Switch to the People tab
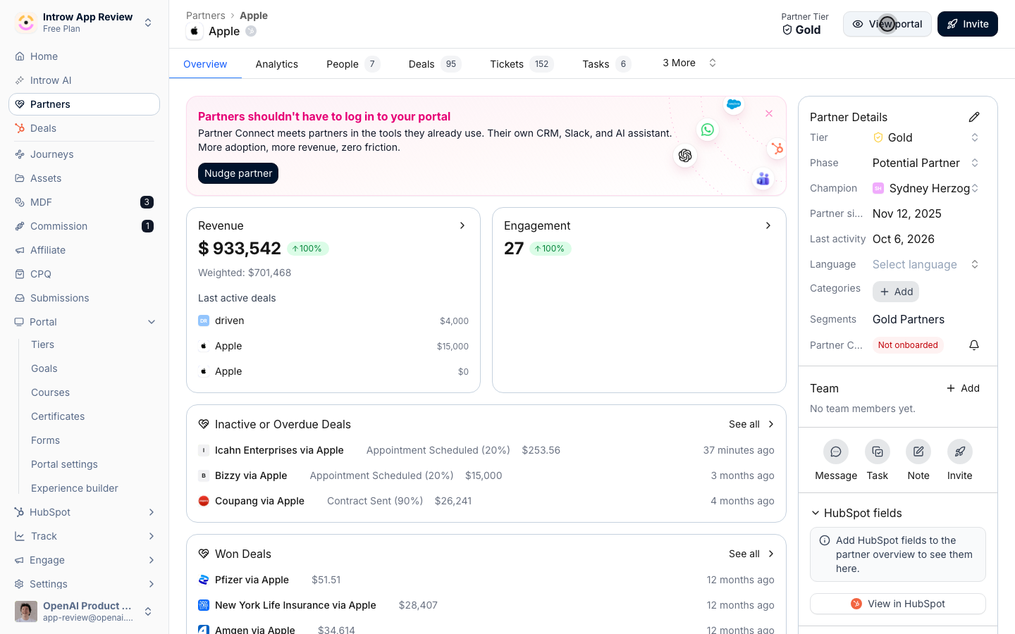1015x634 pixels. (353, 64)
